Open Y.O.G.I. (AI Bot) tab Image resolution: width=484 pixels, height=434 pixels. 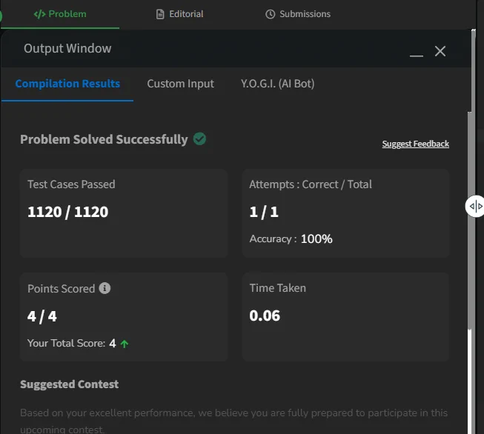(x=277, y=84)
